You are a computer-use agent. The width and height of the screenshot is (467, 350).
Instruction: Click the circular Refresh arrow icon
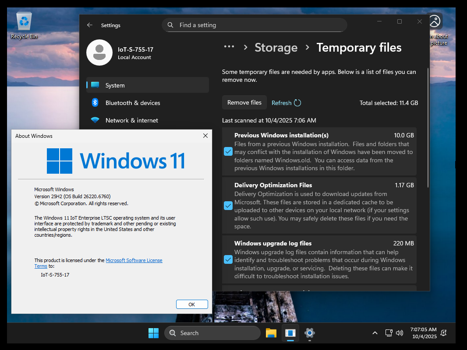click(x=297, y=103)
